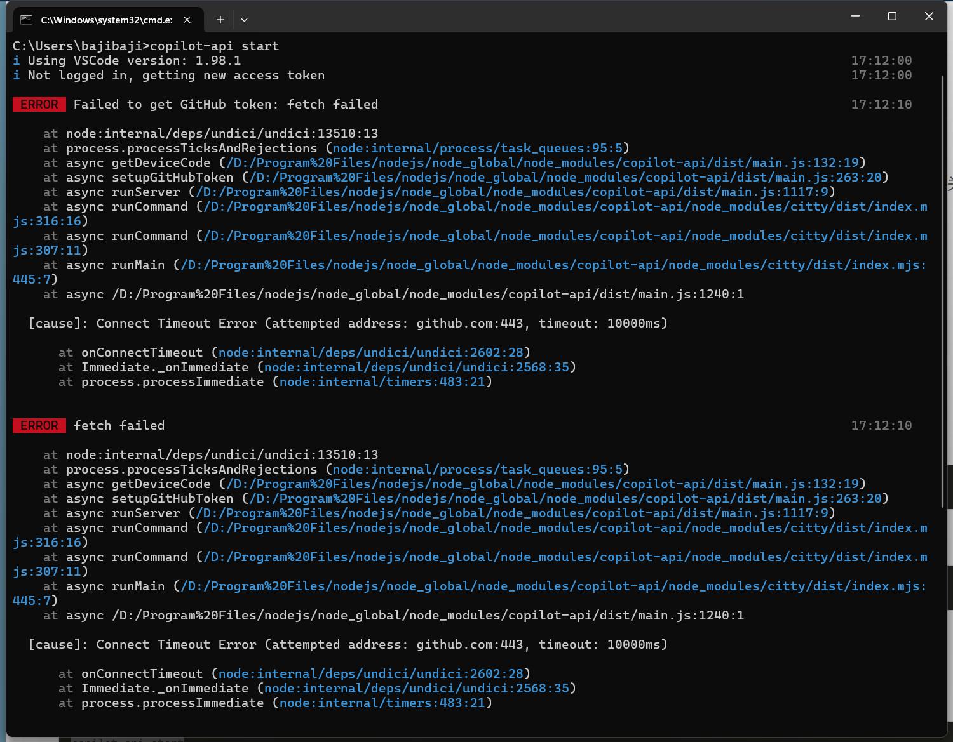Maximize the terminal window

click(892, 17)
